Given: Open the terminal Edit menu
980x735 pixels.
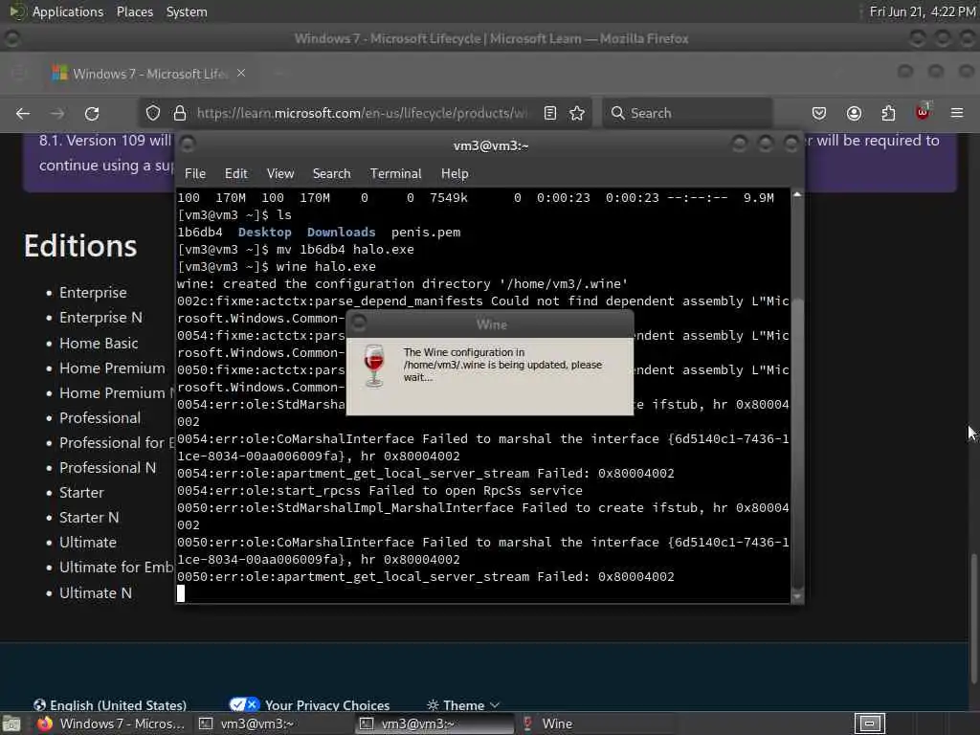Looking at the screenshot, I should coord(235,174).
